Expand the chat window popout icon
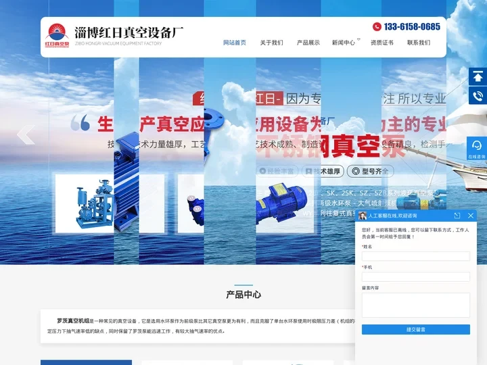This screenshot has height=365, width=487. pyautogui.click(x=457, y=216)
